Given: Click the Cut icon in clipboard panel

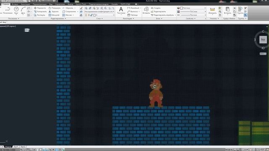Looking at the screenshot, I should coord(235,8).
